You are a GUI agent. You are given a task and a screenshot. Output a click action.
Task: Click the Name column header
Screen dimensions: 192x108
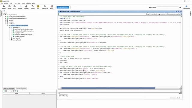tap(16, 93)
